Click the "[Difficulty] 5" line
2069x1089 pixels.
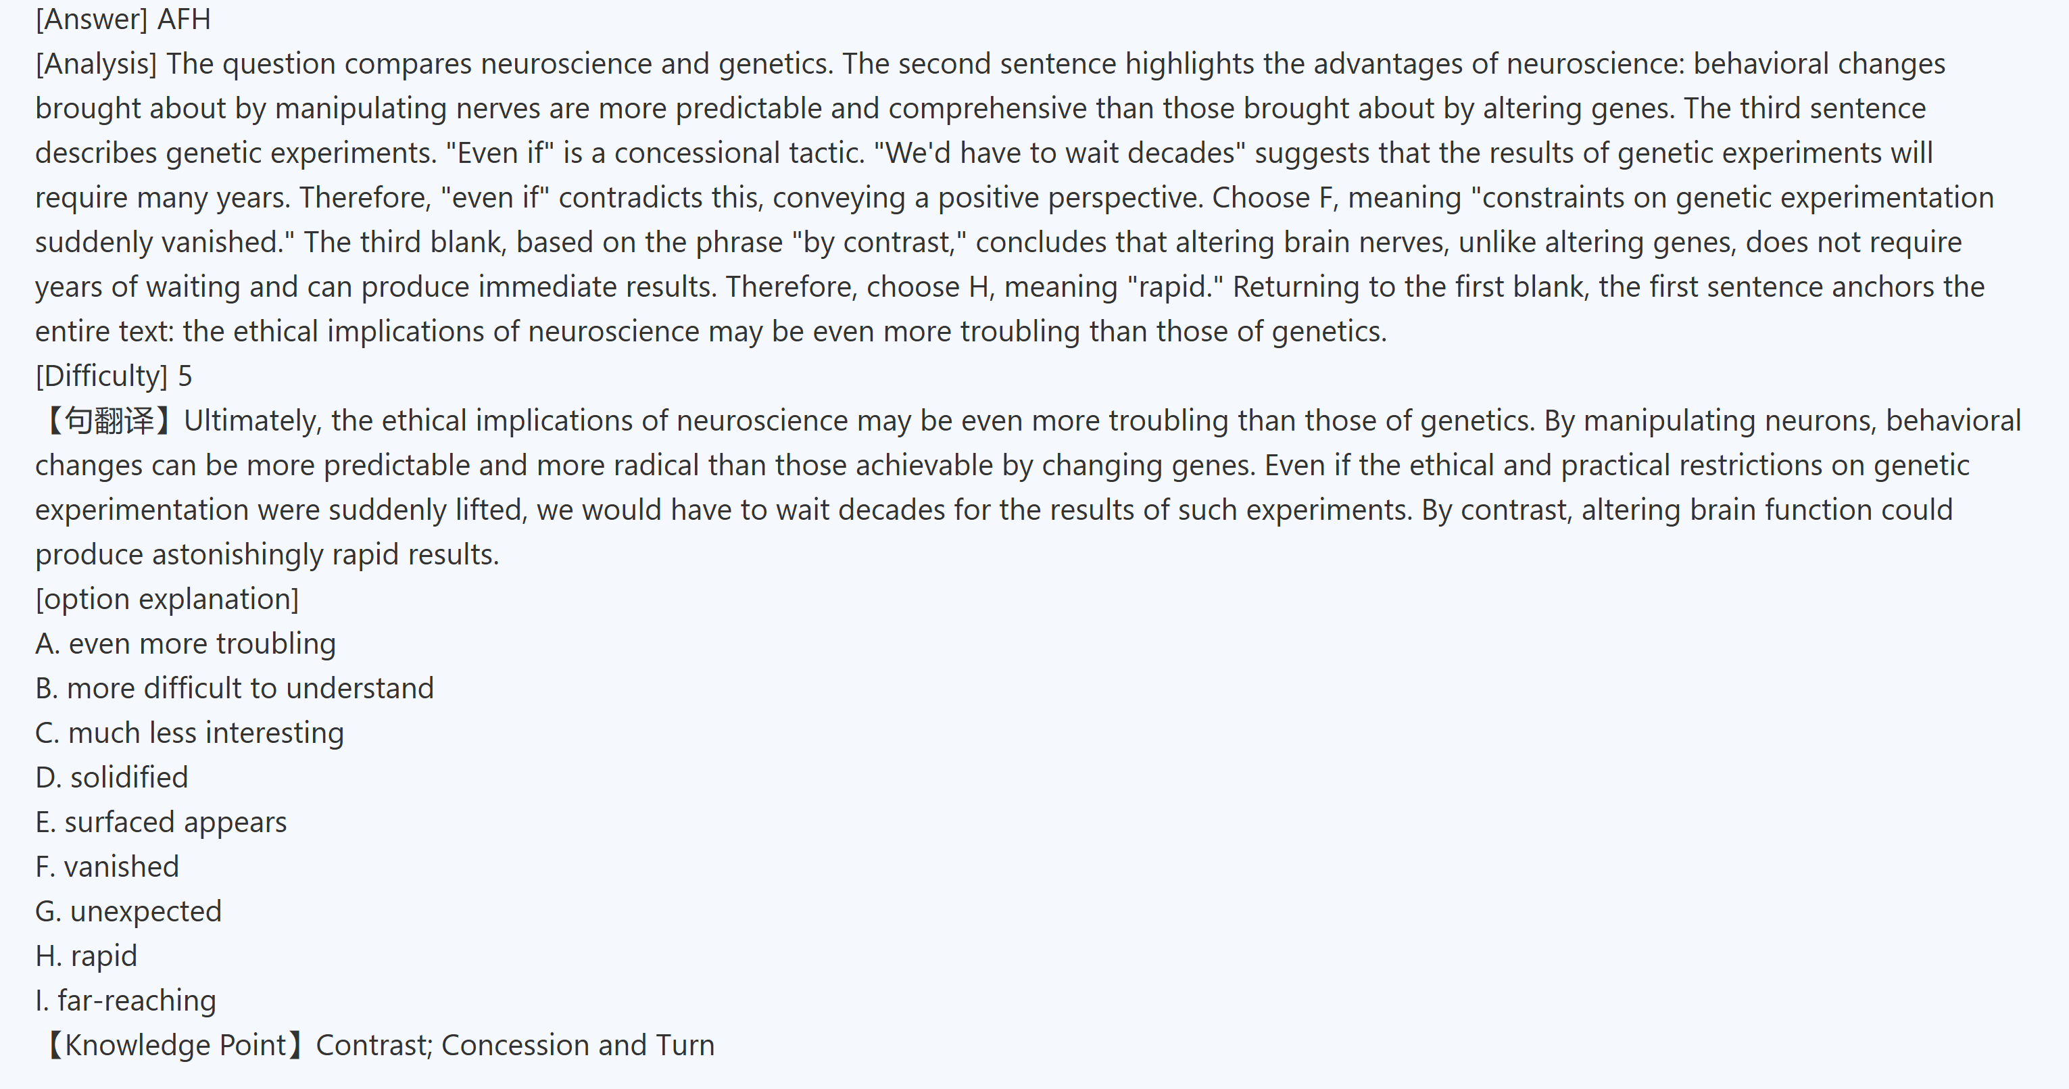[x=114, y=376]
